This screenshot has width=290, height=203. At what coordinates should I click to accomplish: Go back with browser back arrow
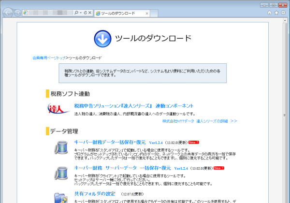click(8, 13)
